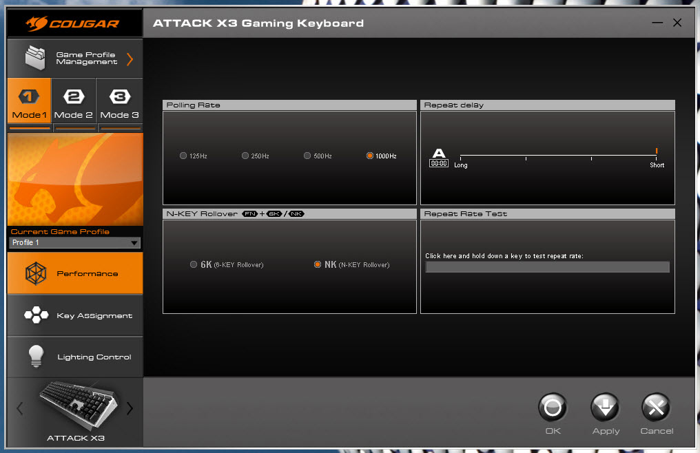Click the 'Long' slider label
The image size is (700, 453).
[461, 165]
